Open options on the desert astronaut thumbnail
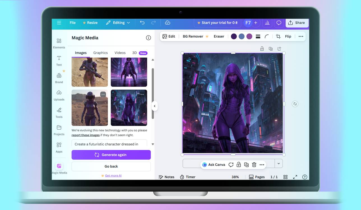Viewport: 361px width, 210px height. click(x=103, y=94)
